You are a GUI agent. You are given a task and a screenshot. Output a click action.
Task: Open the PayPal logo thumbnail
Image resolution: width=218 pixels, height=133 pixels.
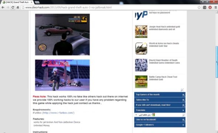click(x=141, y=15)
